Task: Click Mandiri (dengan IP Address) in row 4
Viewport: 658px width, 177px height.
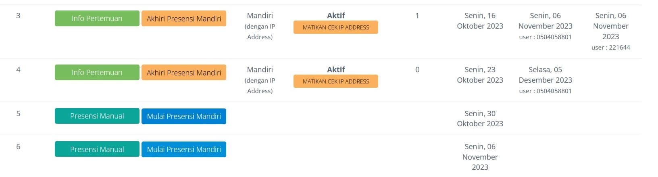Action: (260, 80)
